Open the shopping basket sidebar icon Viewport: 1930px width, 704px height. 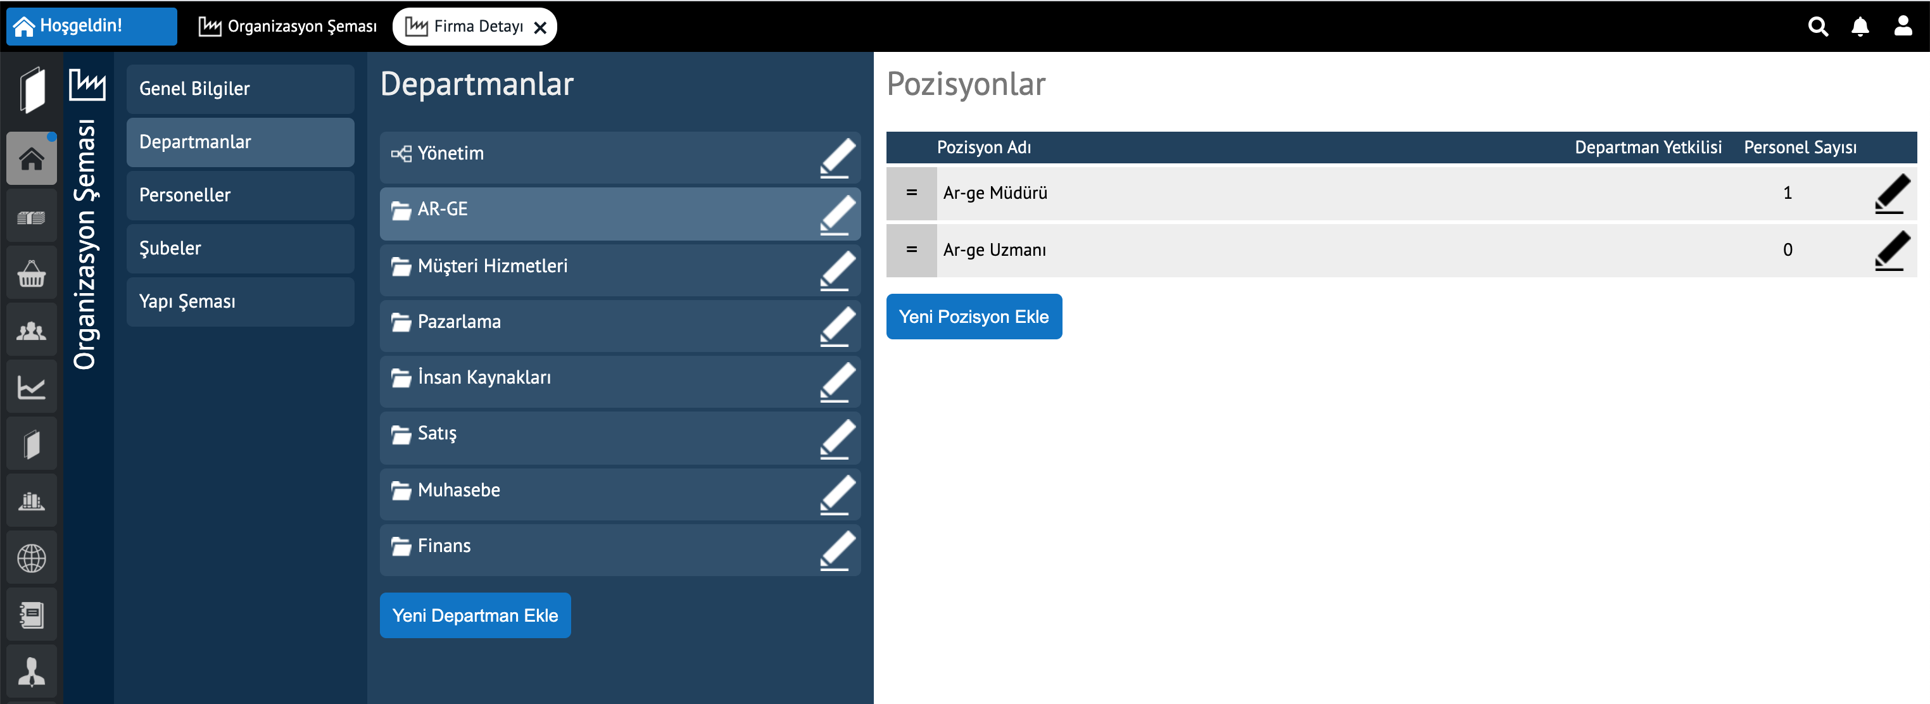pos(32,273)
